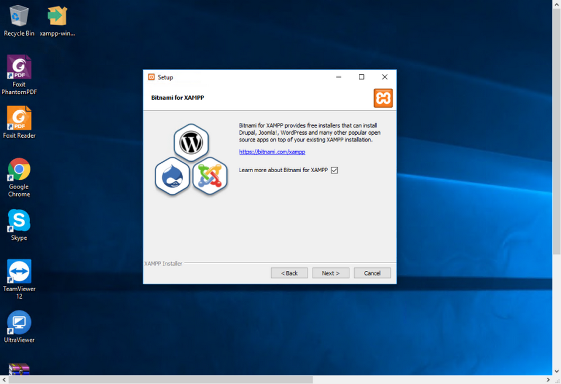Open the bitnami.com/xampp link
Image resolution: width=561 pixels, height=384 pixels.
[x=272, y=152]
